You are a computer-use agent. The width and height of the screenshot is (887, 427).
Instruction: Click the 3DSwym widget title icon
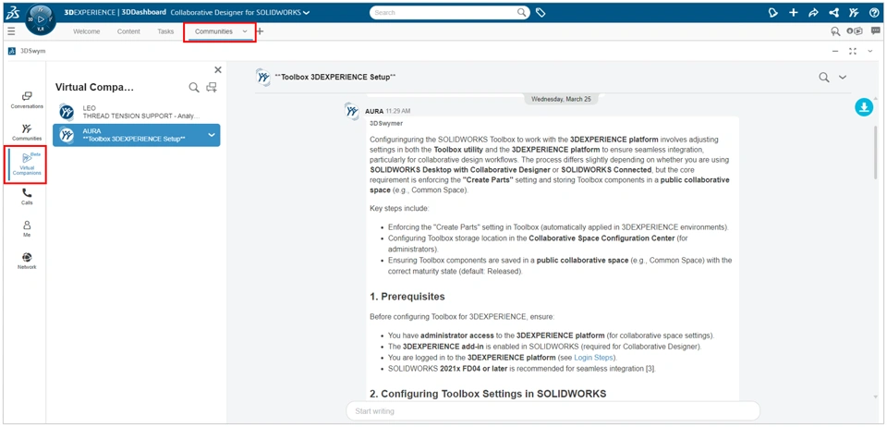click(11, 50)
